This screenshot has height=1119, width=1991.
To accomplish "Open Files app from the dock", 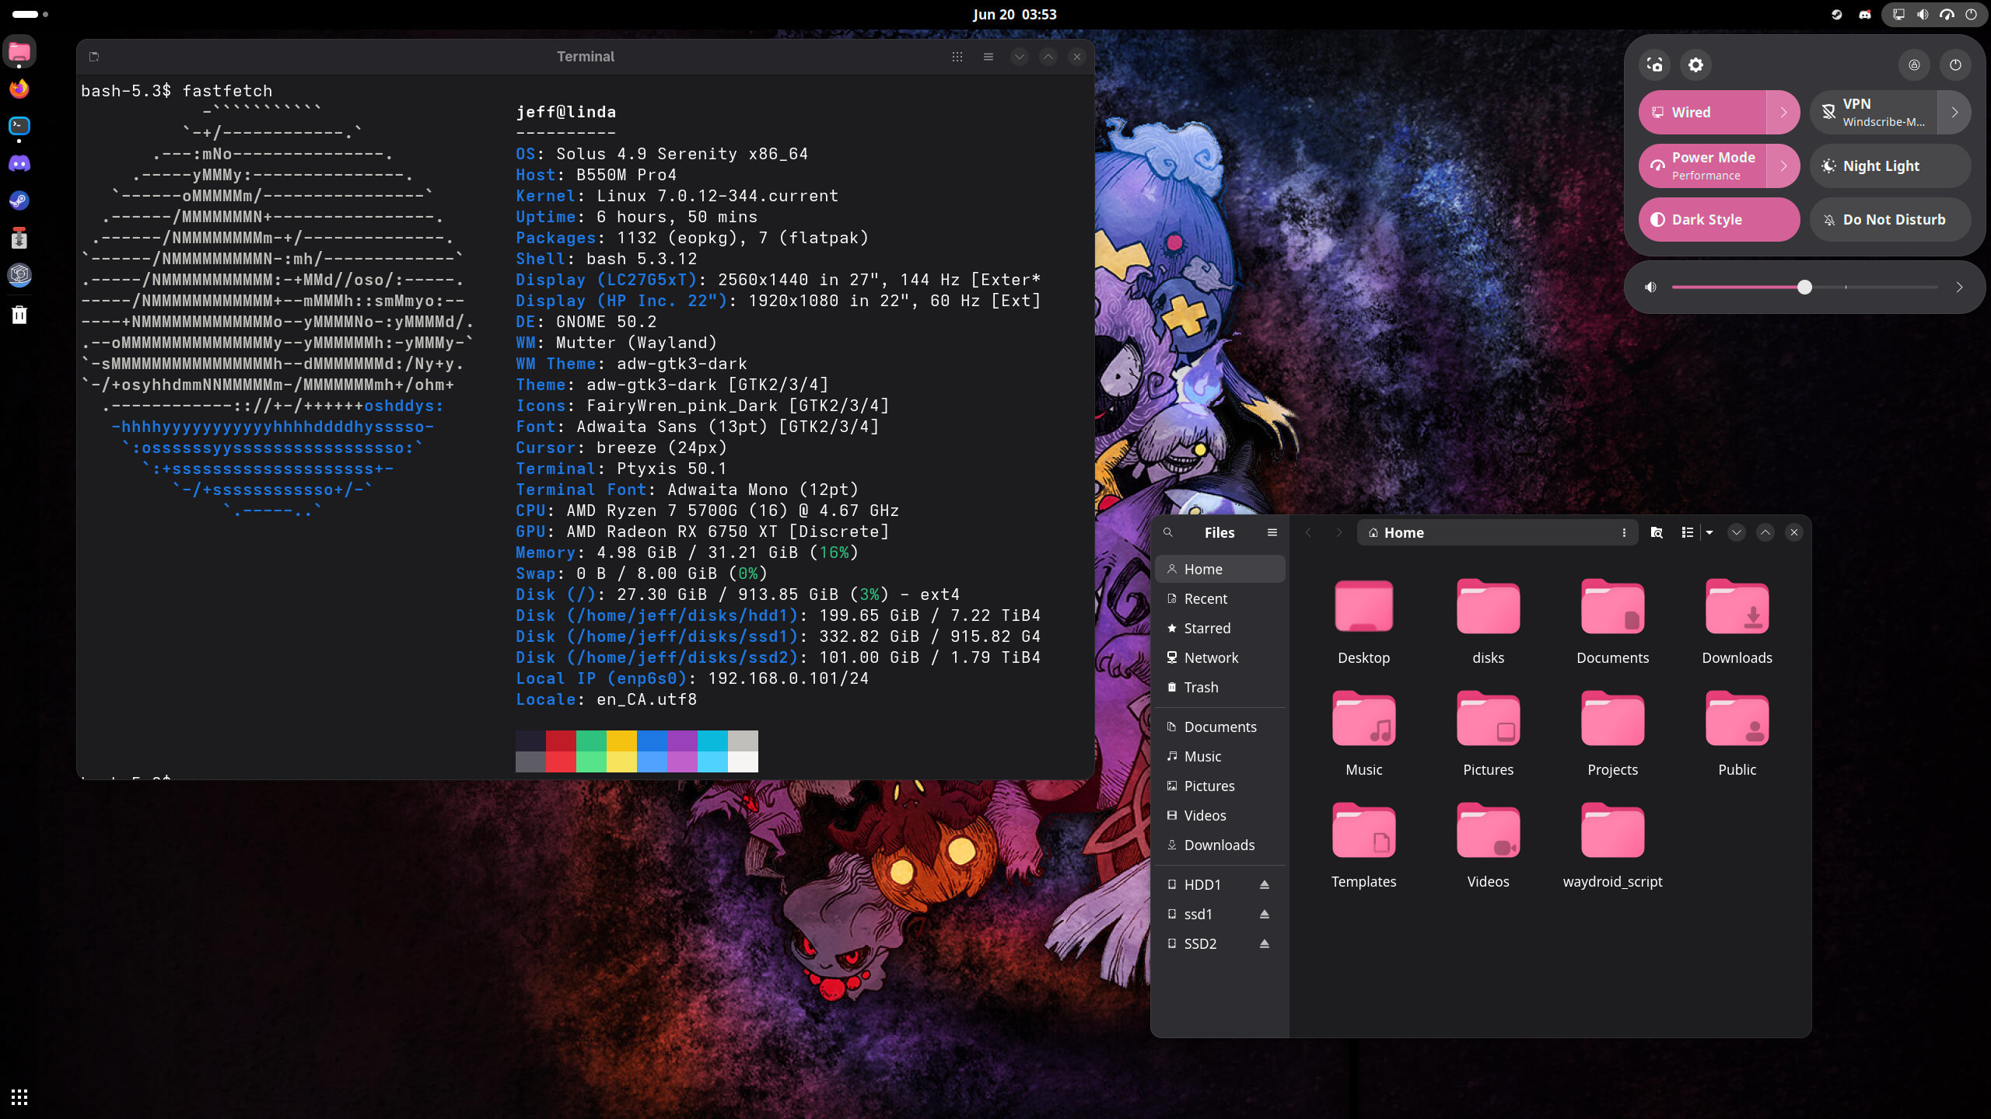I will point(19,52).
